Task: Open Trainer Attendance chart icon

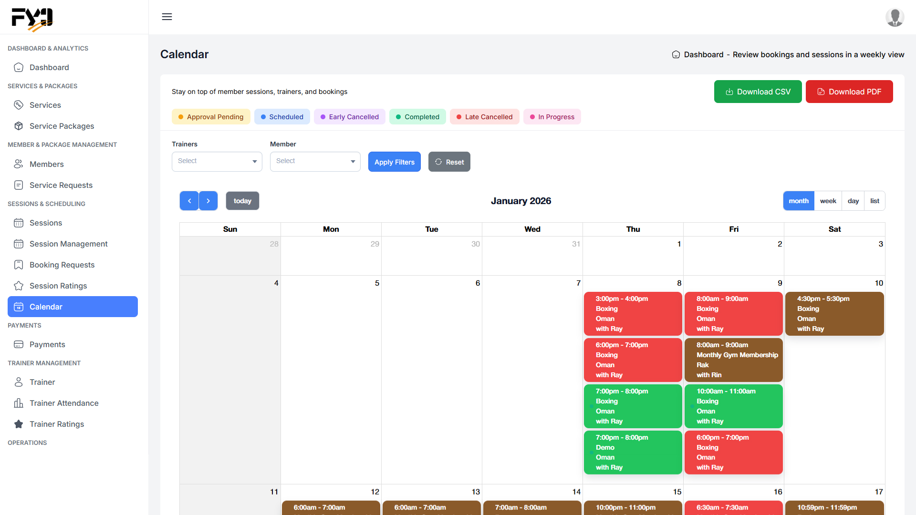Action: [x=19, y=403]
